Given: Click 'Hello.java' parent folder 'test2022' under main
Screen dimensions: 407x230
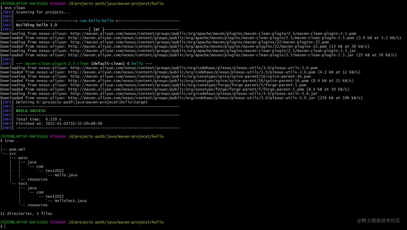Looking at the screenshot, I should click(x=55, y=171).
